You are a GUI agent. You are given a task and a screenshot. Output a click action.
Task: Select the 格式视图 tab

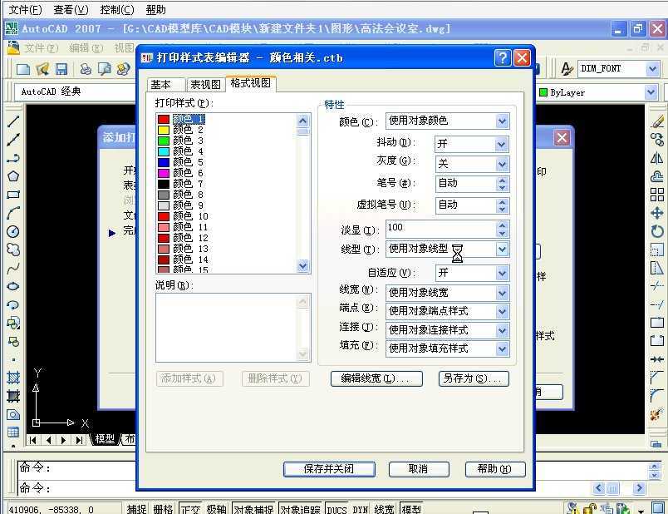[x=251, y=83]
